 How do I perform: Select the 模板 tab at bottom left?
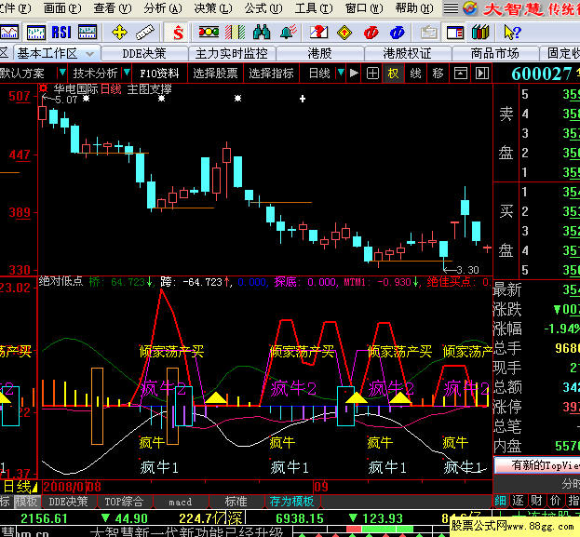26,501
